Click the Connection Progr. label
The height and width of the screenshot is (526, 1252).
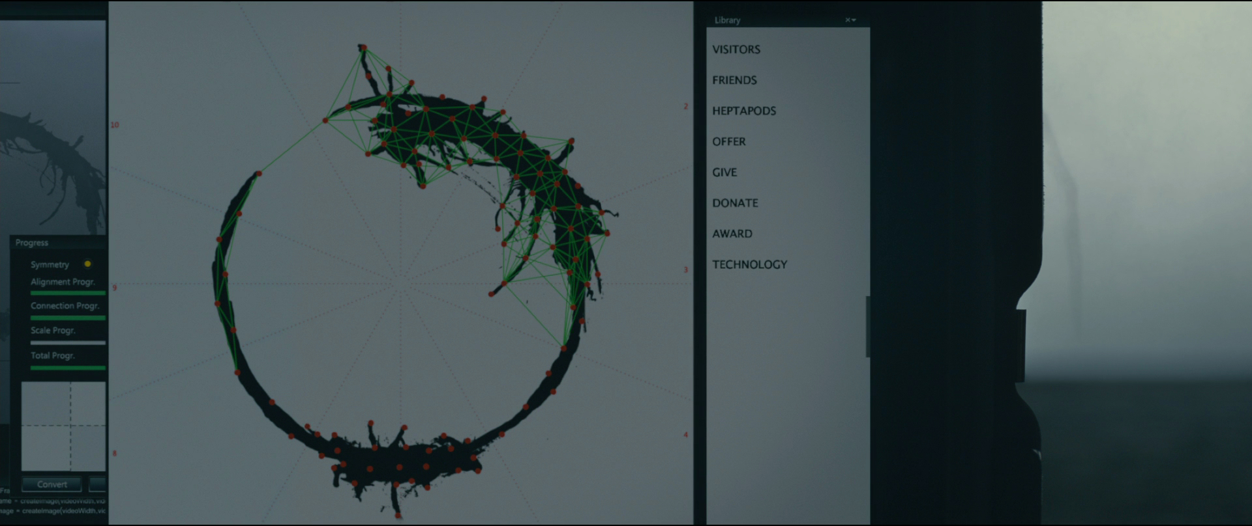(65, 306)
